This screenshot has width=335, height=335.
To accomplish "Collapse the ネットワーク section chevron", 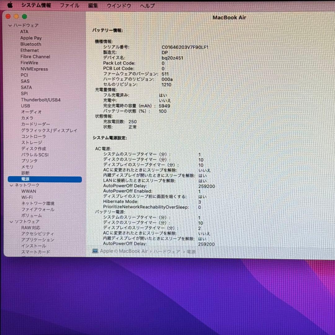I will pyautogui.click(x=11, y=185).
